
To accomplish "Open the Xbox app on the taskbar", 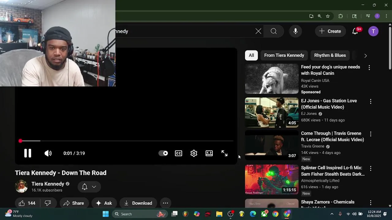I will pos(264,214).
